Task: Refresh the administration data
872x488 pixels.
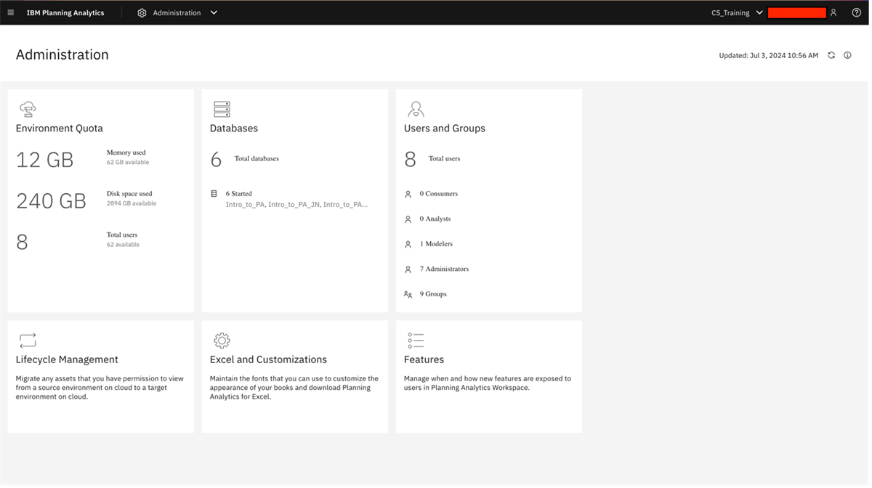Action: (x=831, y=55)
